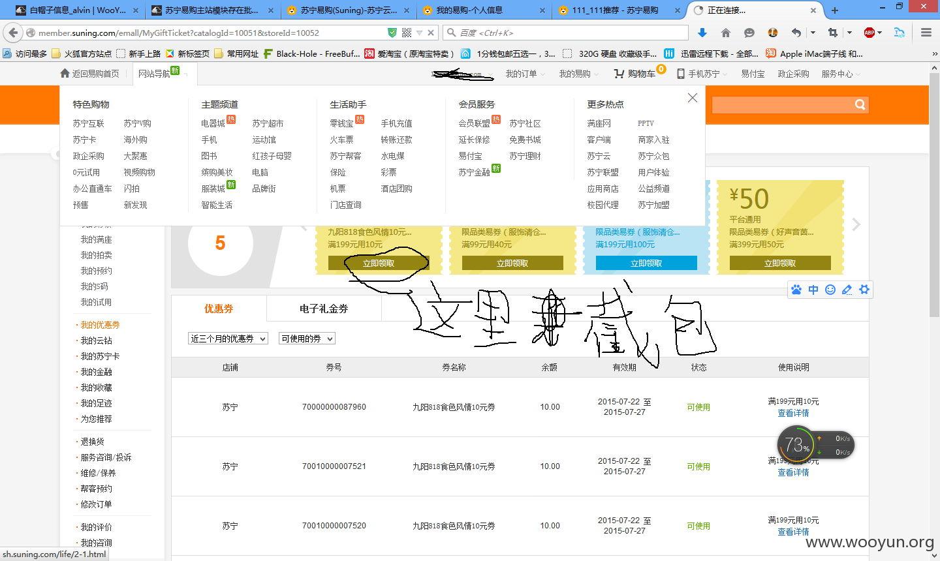Click the orange site search input box

[782, 104]
